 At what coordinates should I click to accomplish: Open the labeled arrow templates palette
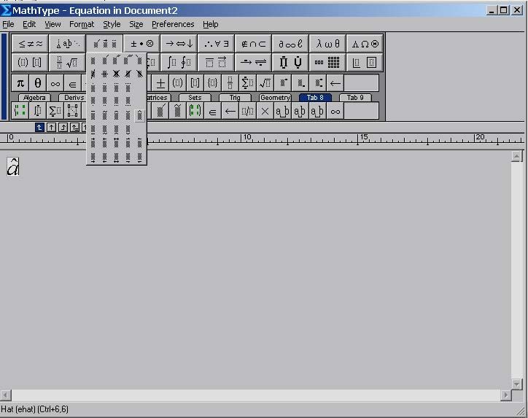pos(253,62)
